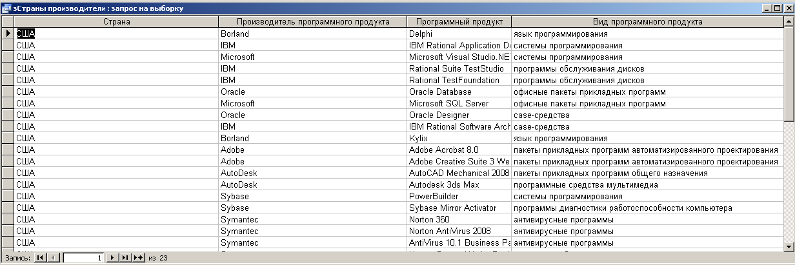Viewport: 795px width, 265px height.
Task: Click the 'Oracle Designer' cell
Action: coord(459,115)
